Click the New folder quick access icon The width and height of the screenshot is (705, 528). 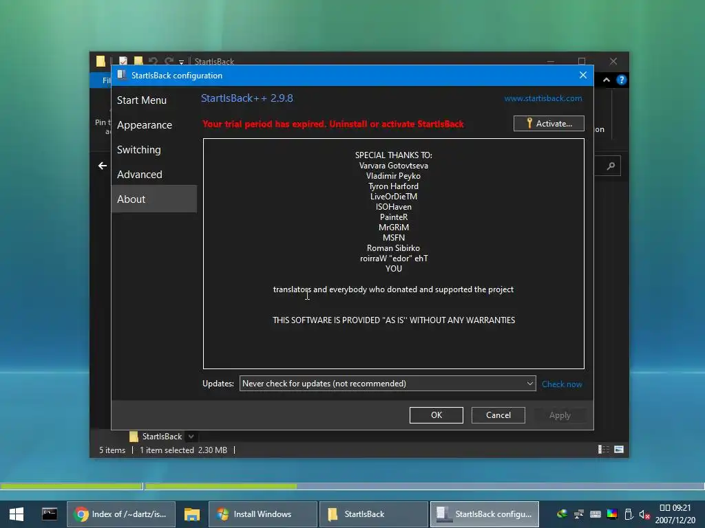(138, 61)
